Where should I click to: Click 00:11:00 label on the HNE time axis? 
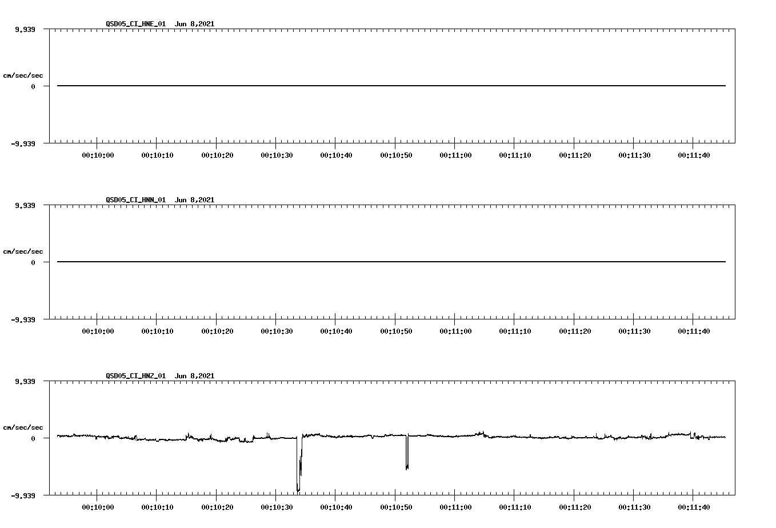(455, 155)
